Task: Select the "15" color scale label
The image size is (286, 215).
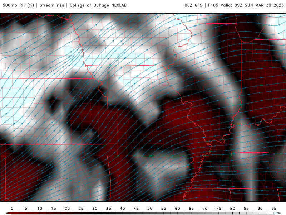Action: click(53, 209)
